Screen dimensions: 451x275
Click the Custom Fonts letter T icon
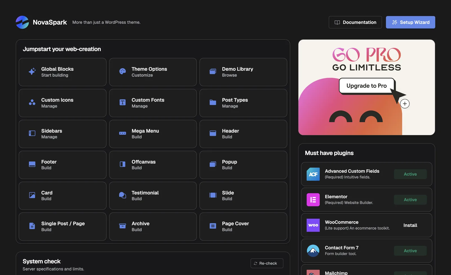[123, 102]
